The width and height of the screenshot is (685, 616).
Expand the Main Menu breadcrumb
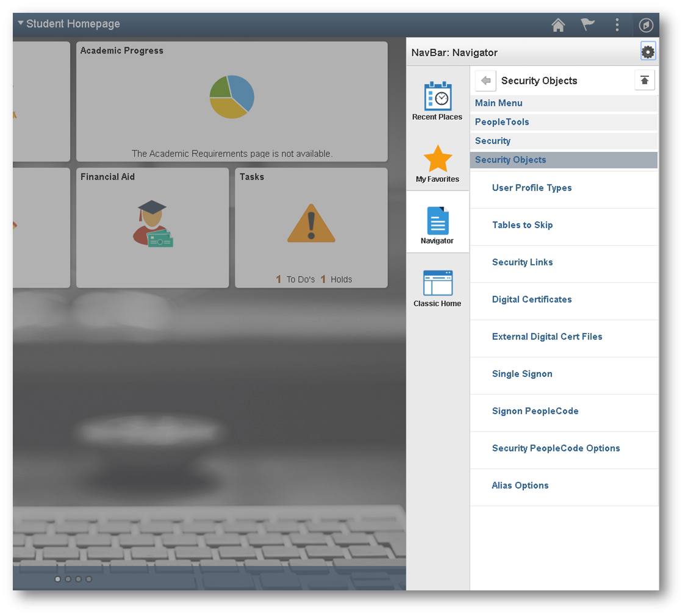click(x=498, y=103)
